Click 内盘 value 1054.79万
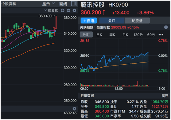 (159, 102)
